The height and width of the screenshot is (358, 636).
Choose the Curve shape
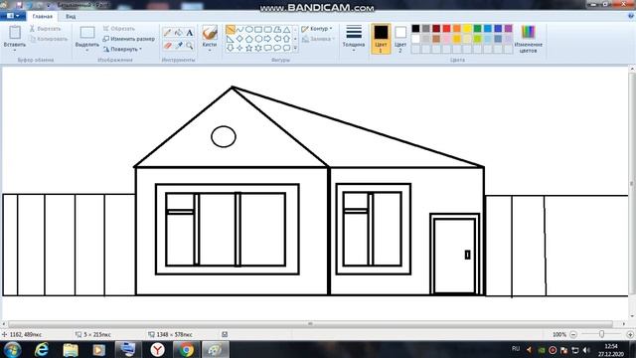click(239, 30)
